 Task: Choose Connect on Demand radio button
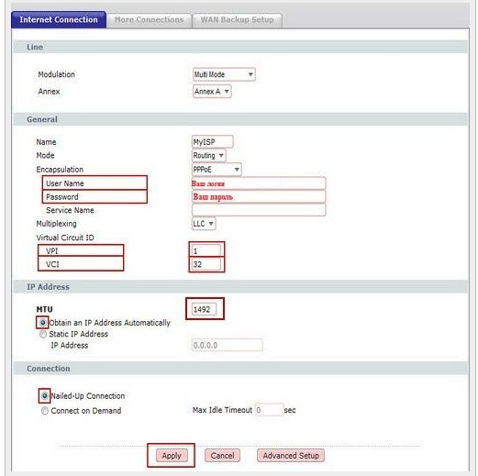[45, 411]
